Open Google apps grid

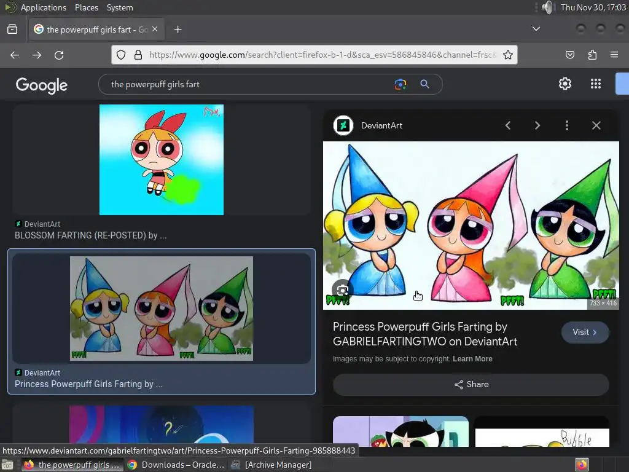pos(596,84)
